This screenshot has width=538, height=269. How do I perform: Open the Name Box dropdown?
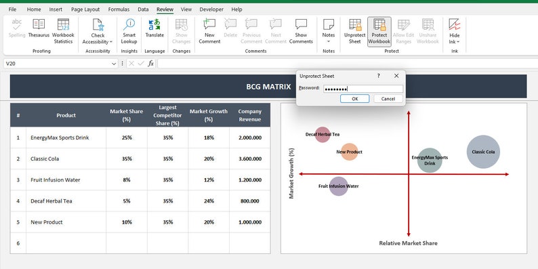click(114, 64)
